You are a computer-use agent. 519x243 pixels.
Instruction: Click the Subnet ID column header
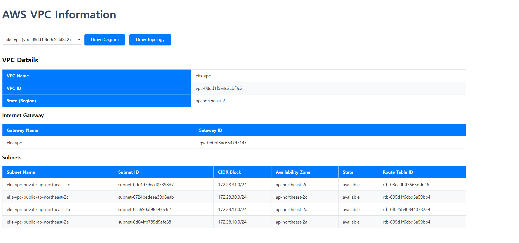164,172
